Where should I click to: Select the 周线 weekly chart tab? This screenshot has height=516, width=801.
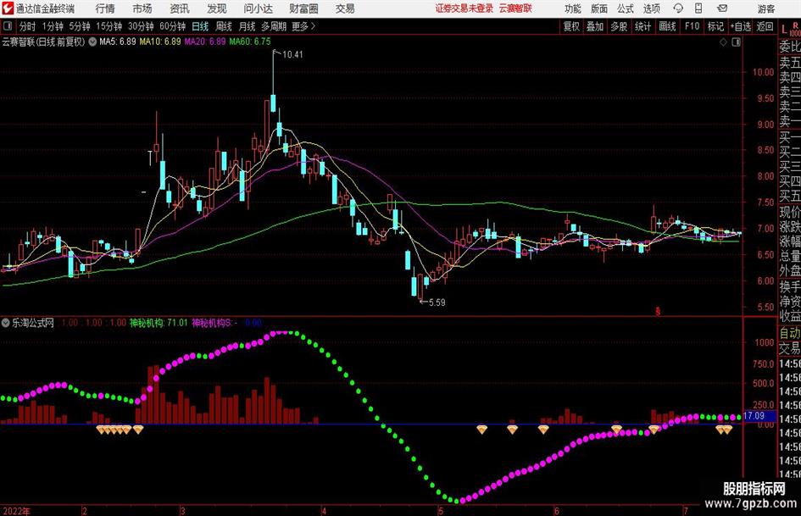point(224,26)
